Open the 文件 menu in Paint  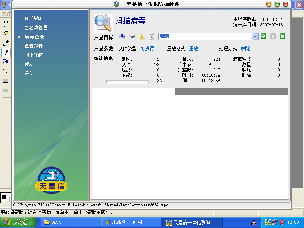[x=6, y=13]
